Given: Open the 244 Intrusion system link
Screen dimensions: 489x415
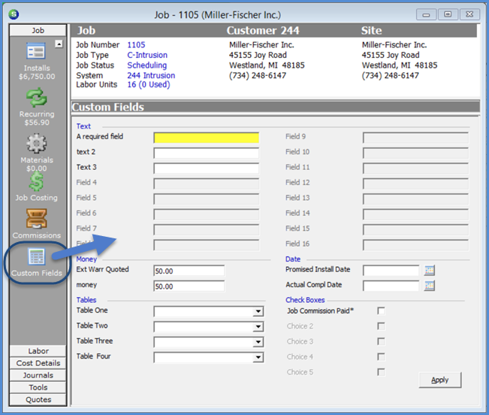Looking at the screenshot, I should point(151,75).
